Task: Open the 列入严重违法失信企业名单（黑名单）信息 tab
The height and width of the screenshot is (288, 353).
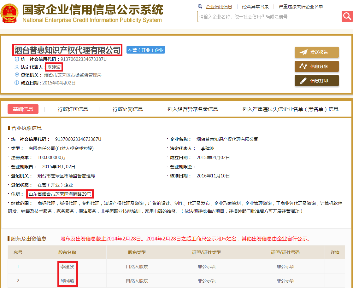Action: coord(291,109)
